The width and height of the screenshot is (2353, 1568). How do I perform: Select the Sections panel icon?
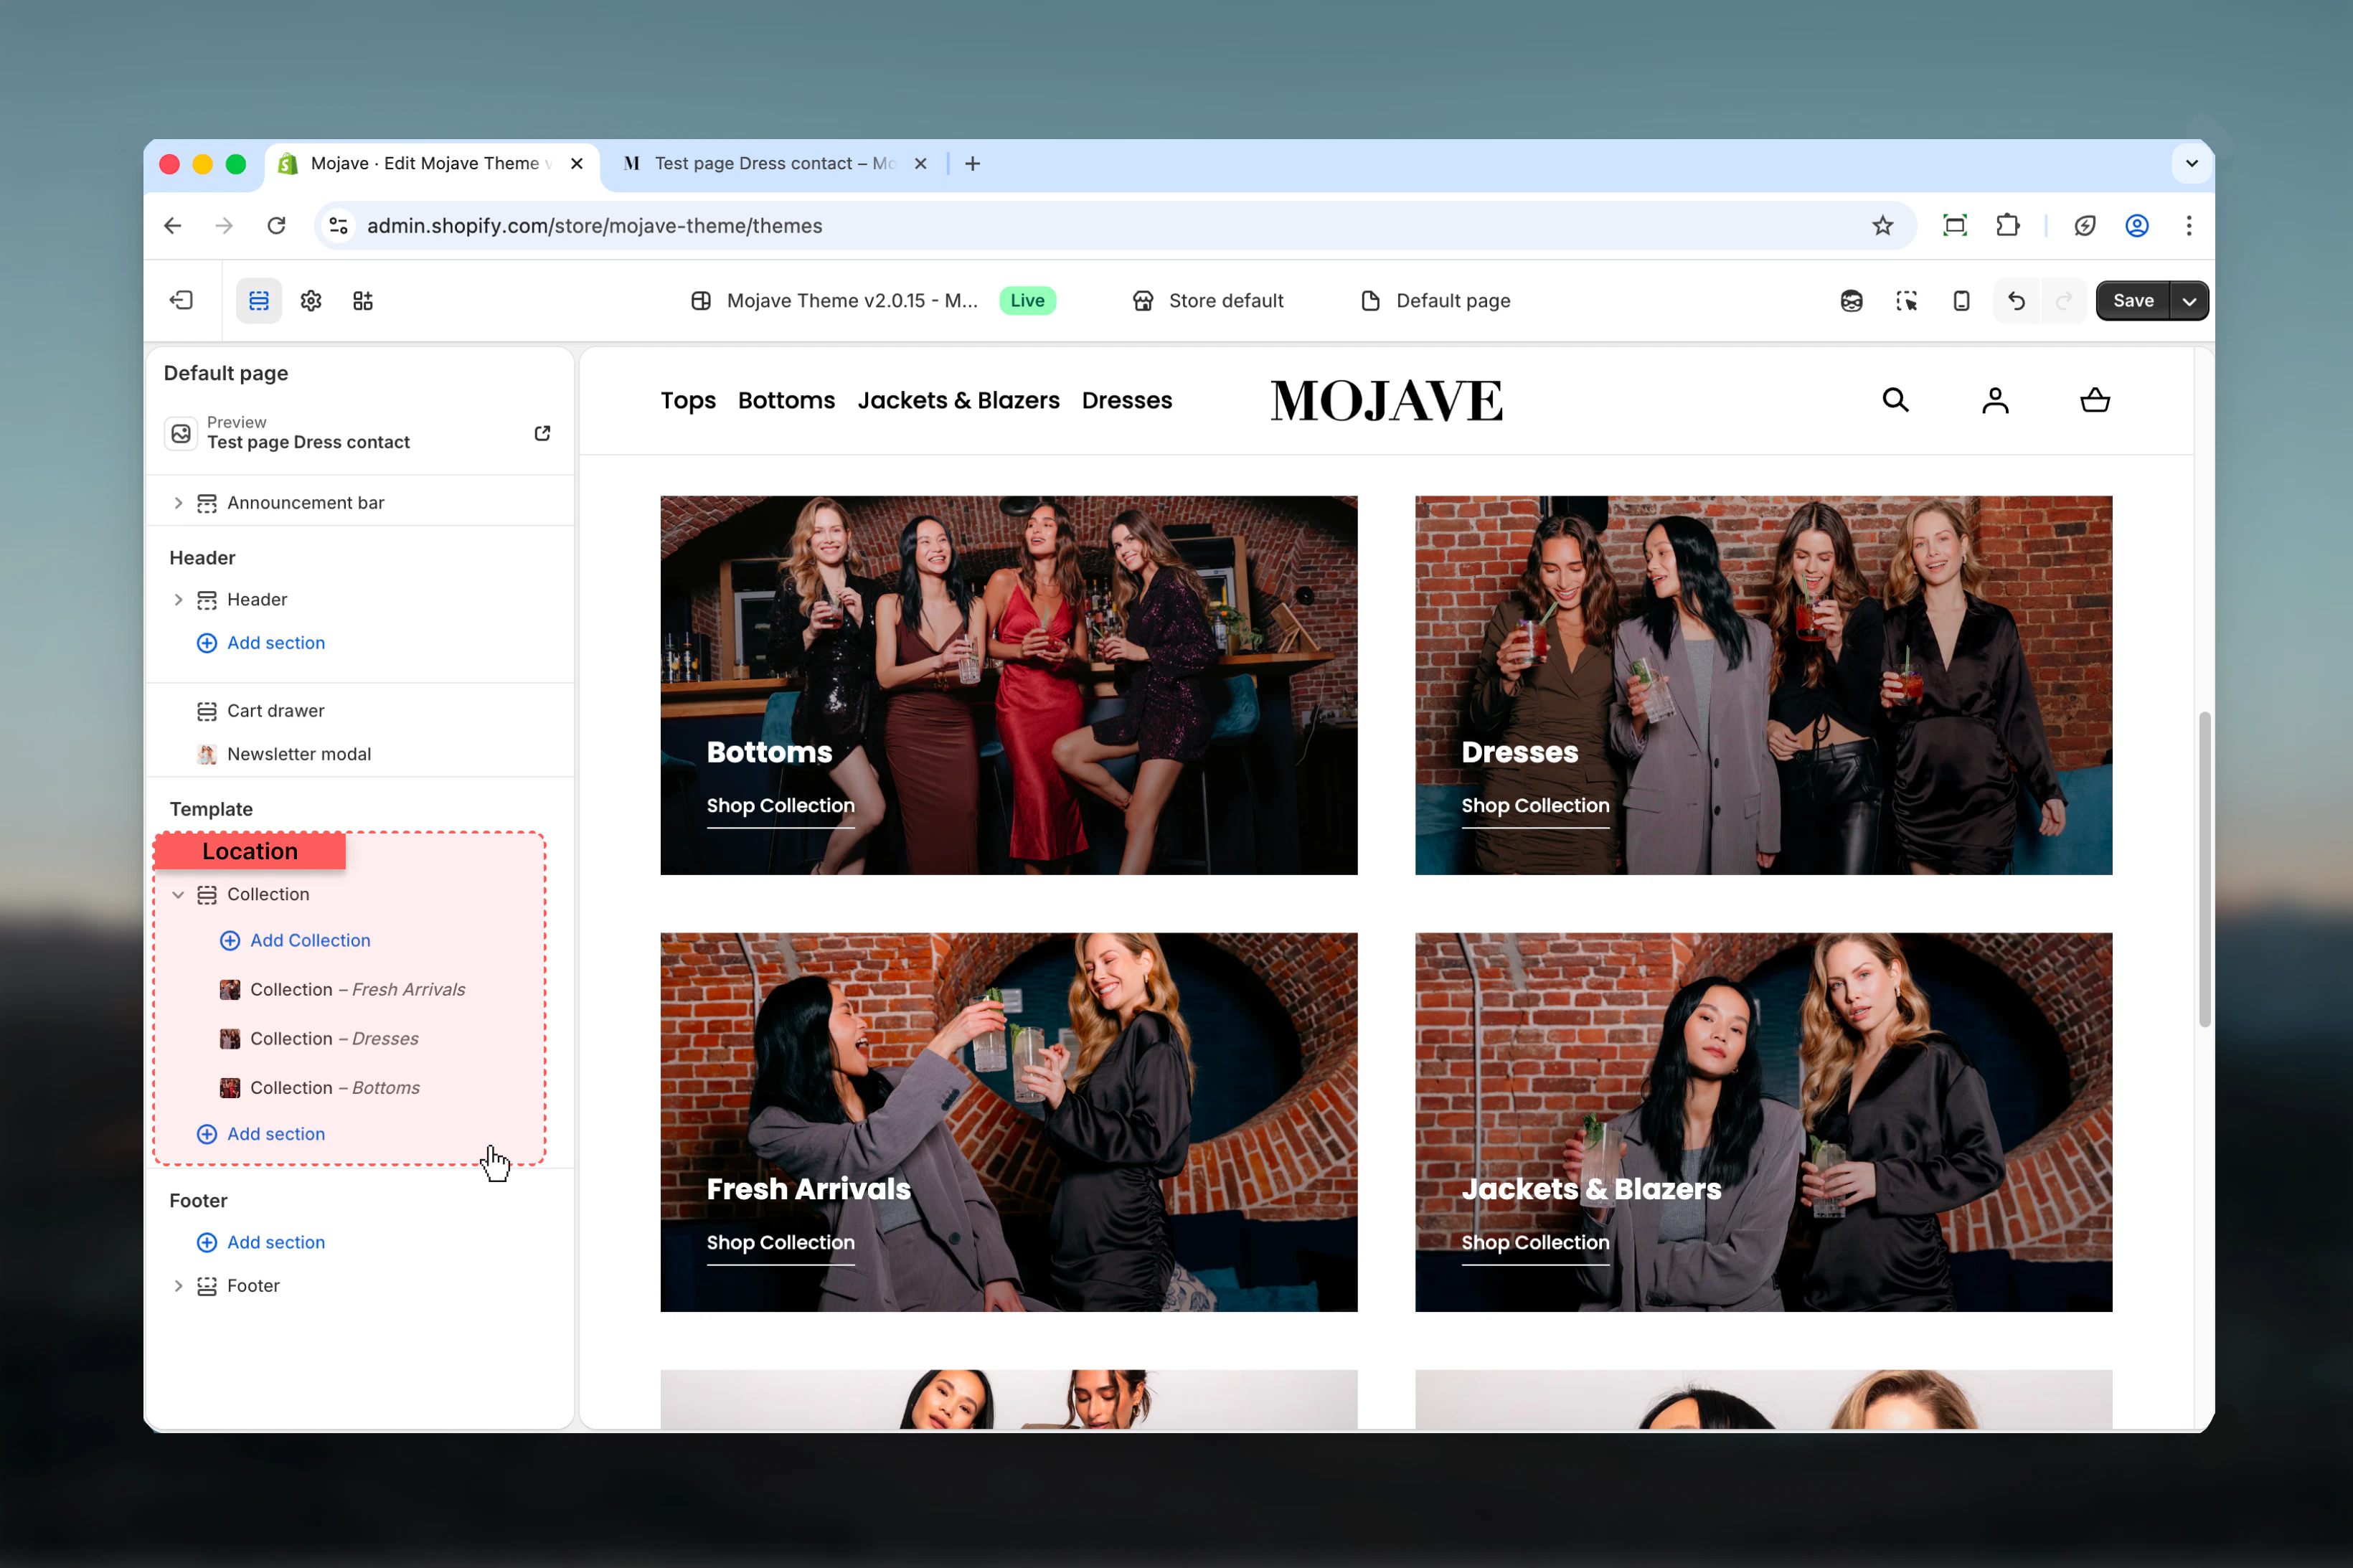click(259, 300)
